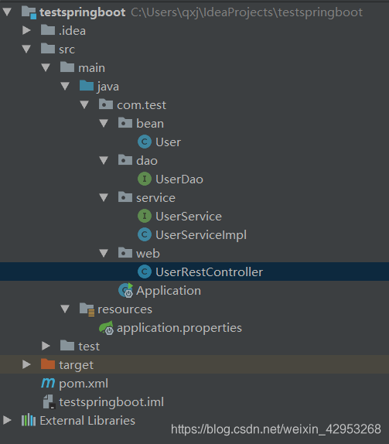This screenshot has width=389, height=444.
Task: Click the Maven pom.xml icon
Action: (48, 383)
